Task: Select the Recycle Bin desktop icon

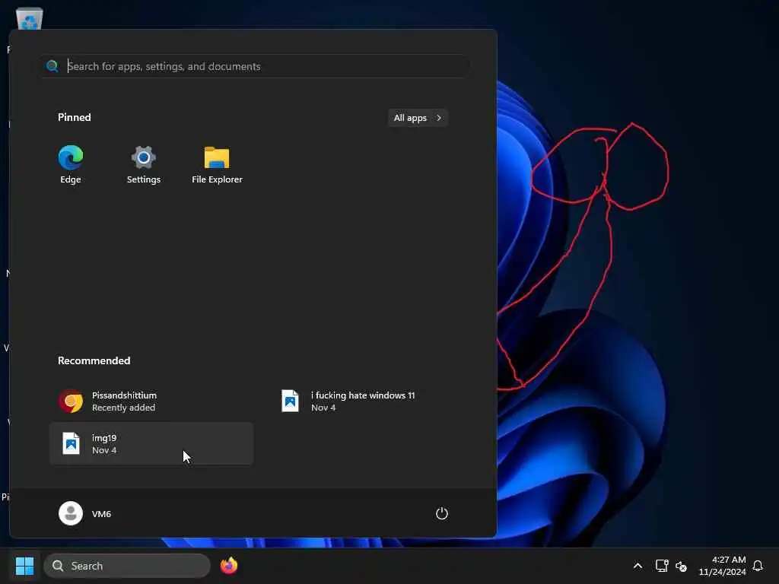Action: coord(30,19)
